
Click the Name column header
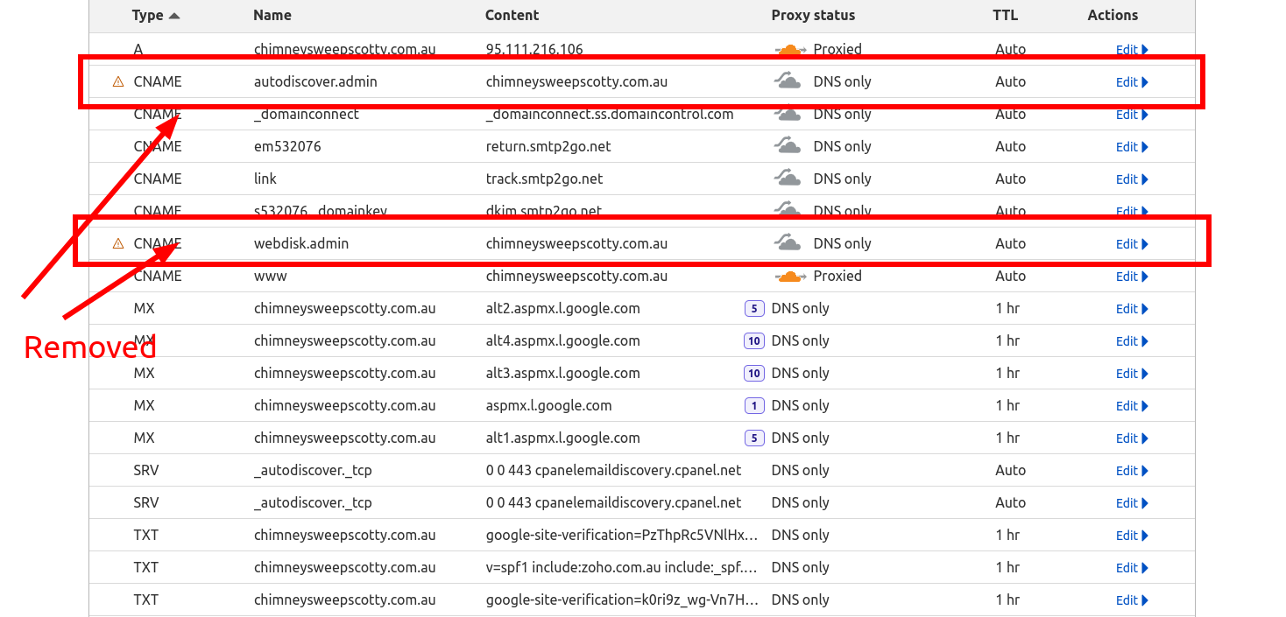click(x=272, y=15)
